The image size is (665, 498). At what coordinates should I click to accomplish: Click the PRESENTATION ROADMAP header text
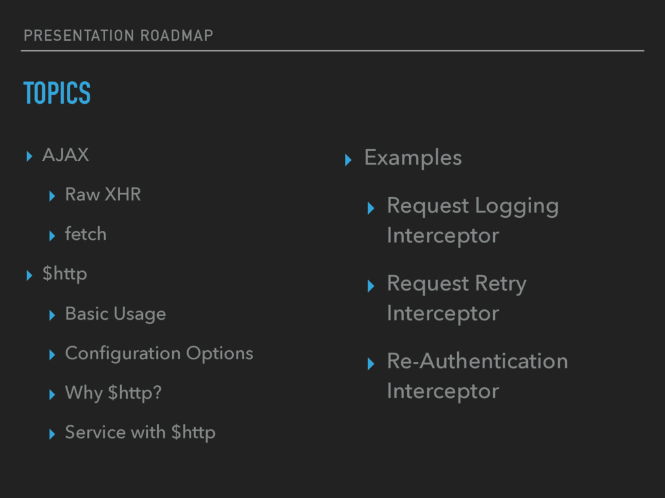coord(118,36)
